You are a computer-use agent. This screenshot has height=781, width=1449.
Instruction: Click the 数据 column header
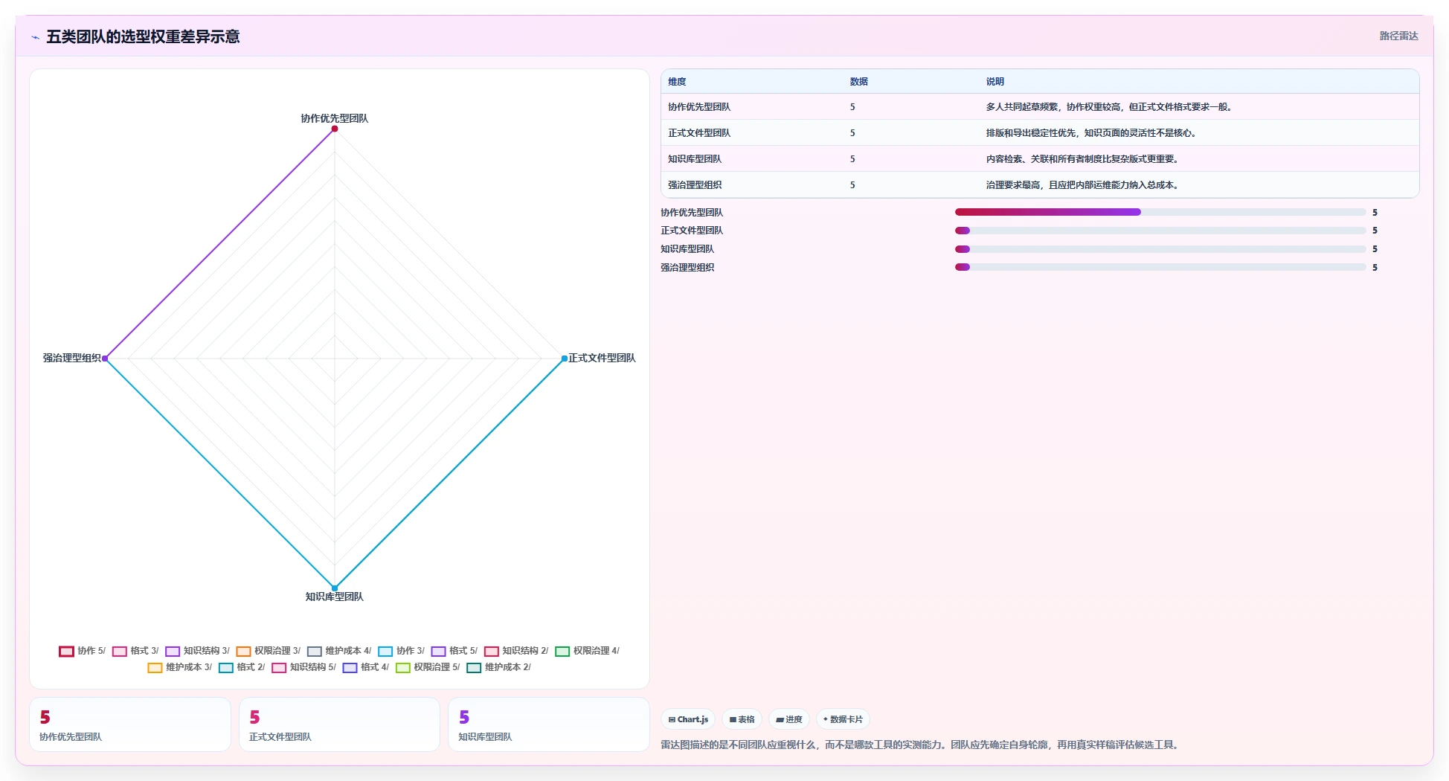859,82
